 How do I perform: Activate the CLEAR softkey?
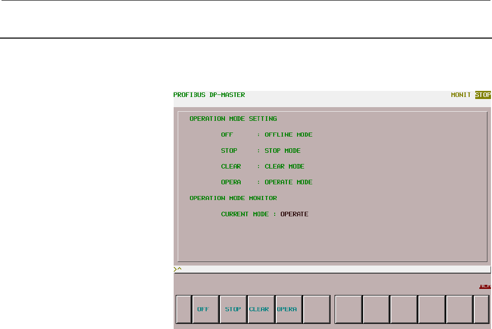coord(261,309)
